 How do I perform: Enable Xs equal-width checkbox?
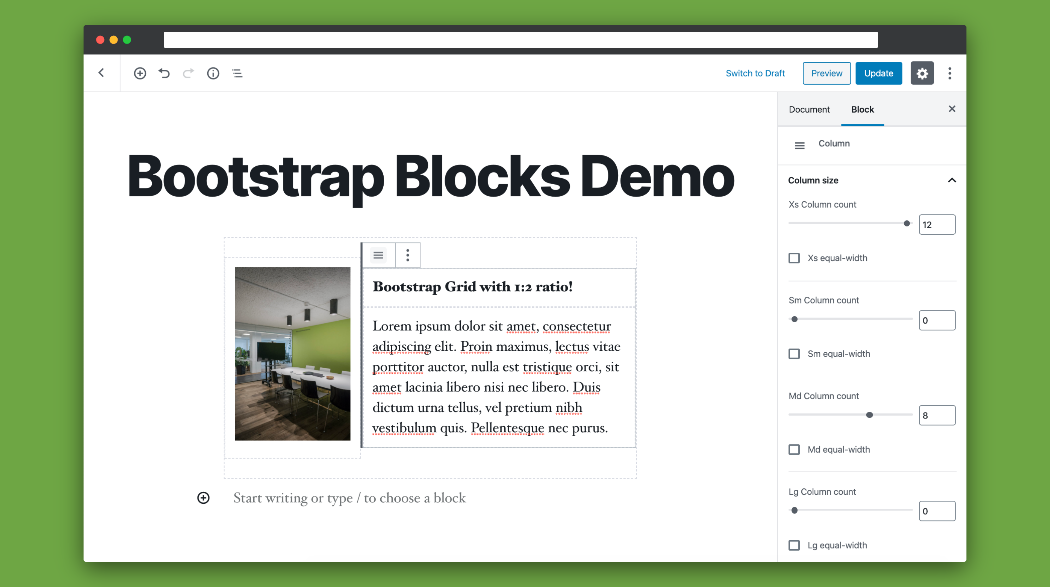click(x=794, y=258)
